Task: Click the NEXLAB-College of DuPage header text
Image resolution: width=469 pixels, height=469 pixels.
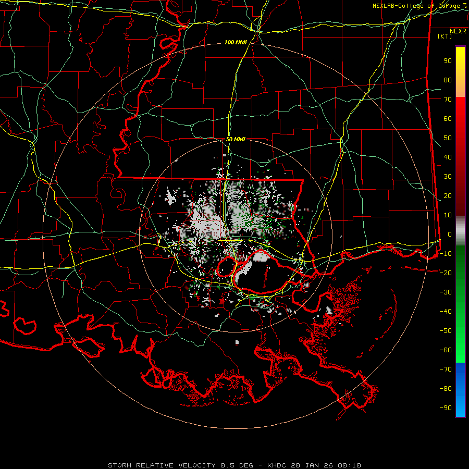Action: point(420,6)
